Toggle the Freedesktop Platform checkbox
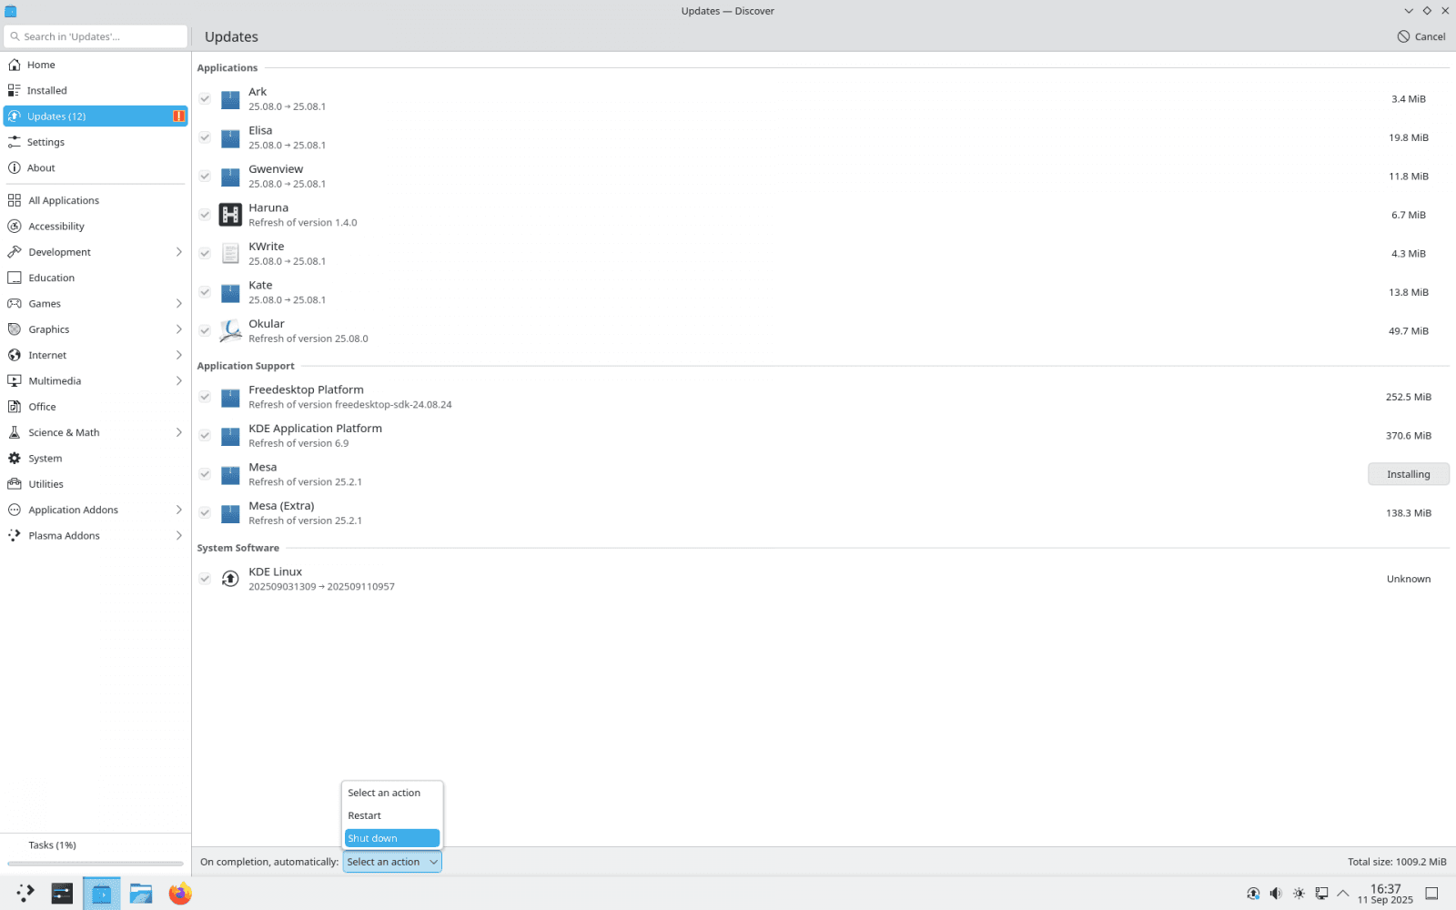Image resolution: width=1456 pixels, height=910 pixels. tap(205, 397)
